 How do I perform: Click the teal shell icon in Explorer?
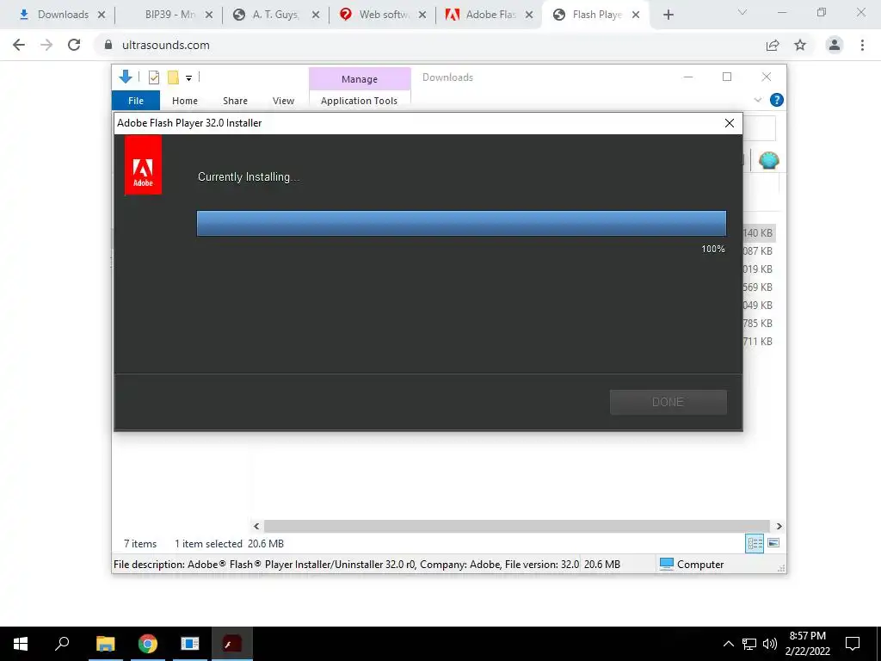click(x=768, y=161)
